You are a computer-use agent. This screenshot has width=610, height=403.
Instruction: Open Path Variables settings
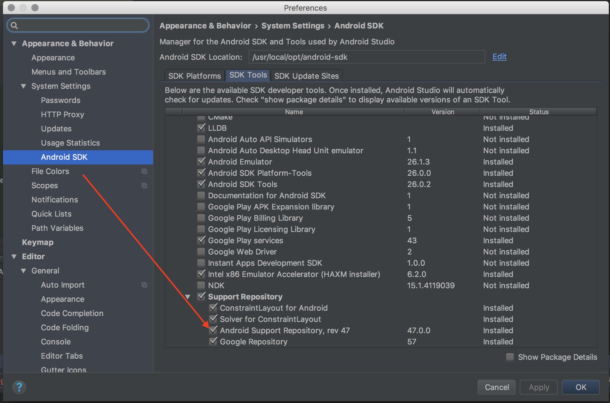click(57, 228)
